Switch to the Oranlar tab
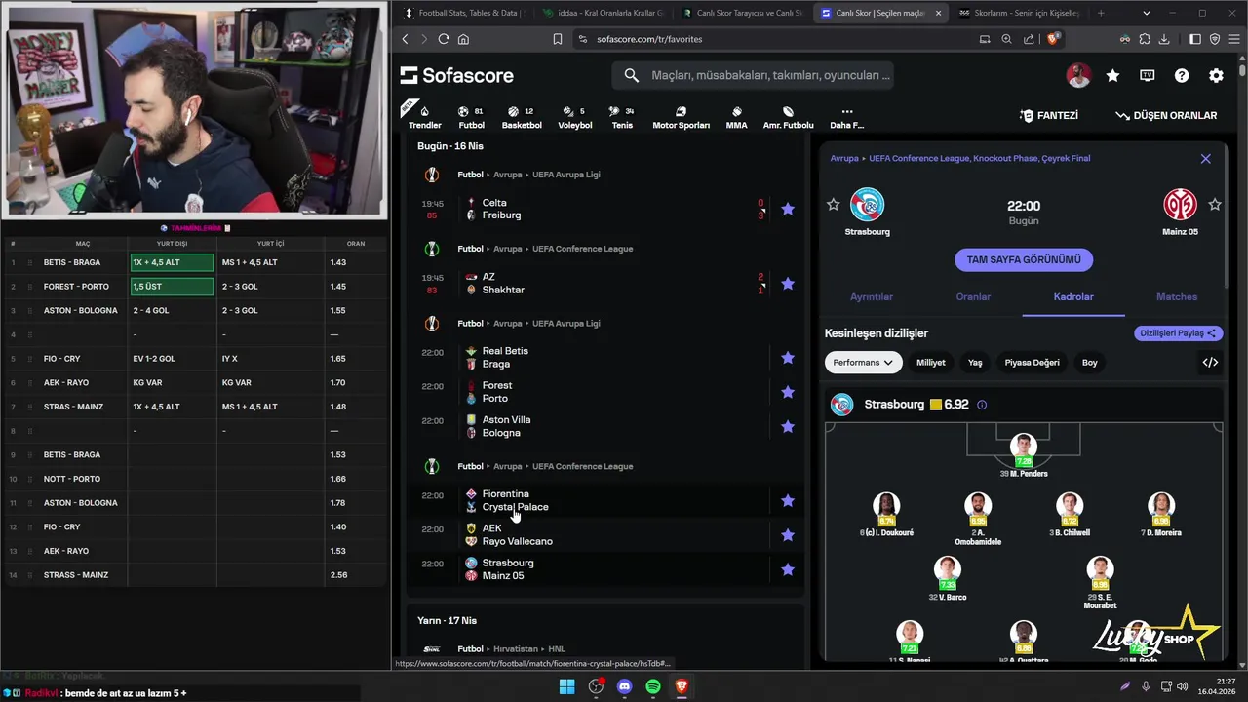Screen dimensions: 1248x702 [x=973, y=296]
